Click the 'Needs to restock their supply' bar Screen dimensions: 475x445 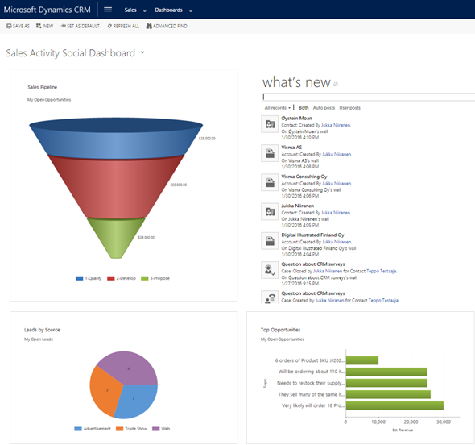(386, 383)
